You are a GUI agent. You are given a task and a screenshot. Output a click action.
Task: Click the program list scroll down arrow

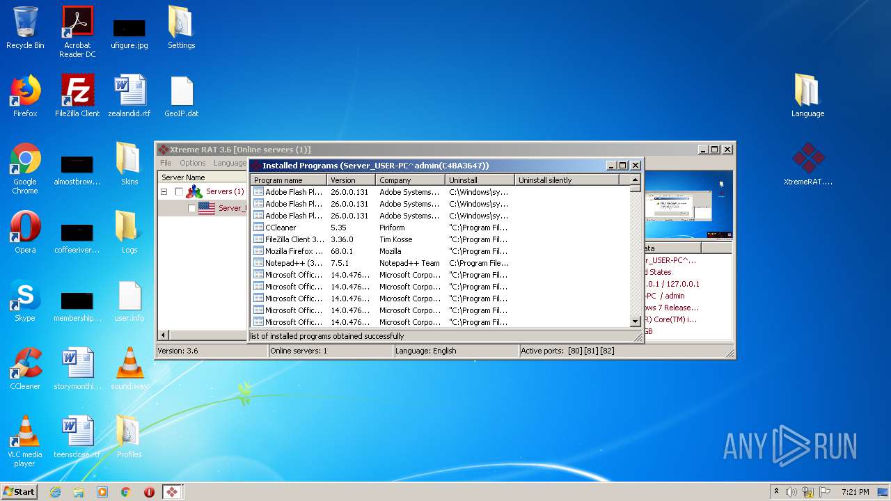point(635,321)
